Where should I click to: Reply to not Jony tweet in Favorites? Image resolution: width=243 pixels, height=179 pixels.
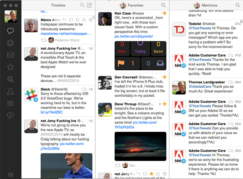(x=139, y=174)
